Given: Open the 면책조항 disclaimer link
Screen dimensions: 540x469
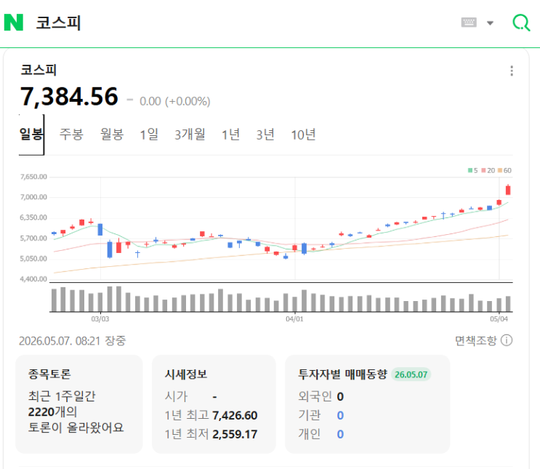Looking at the screenshot, I should click(476, 340).
